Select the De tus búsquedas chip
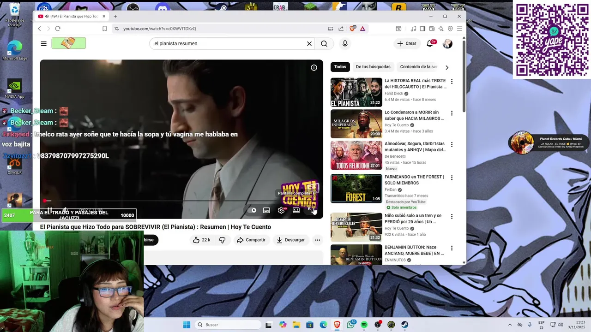 pos(373,67)
